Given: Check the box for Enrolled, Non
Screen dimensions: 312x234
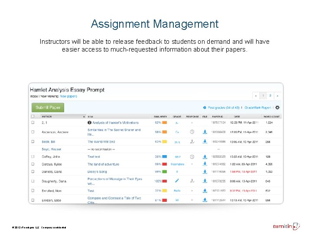Looking at the screenshot, I should click(x=33, y=191).
